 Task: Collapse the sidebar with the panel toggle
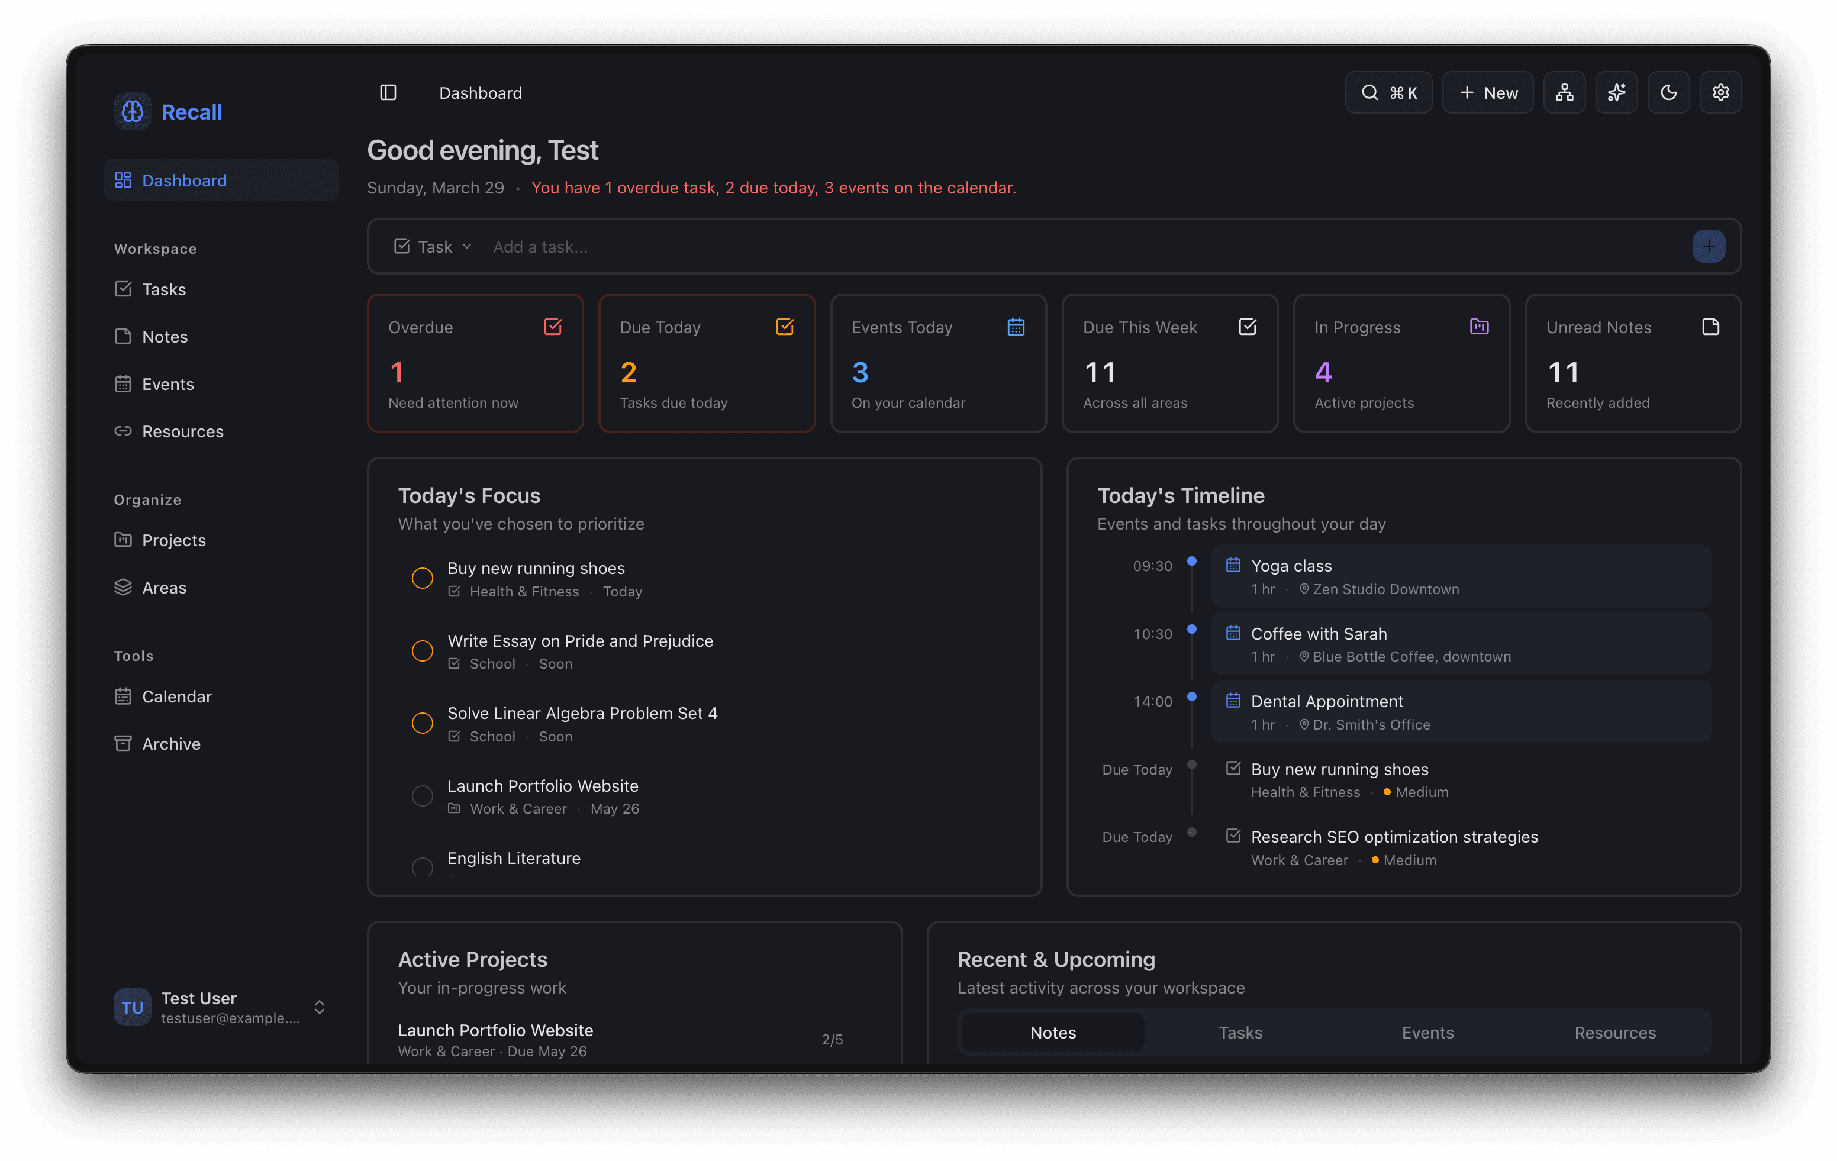388,92
